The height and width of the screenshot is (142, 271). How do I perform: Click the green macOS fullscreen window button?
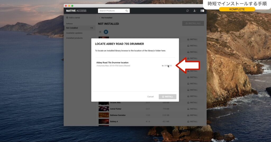72,6
